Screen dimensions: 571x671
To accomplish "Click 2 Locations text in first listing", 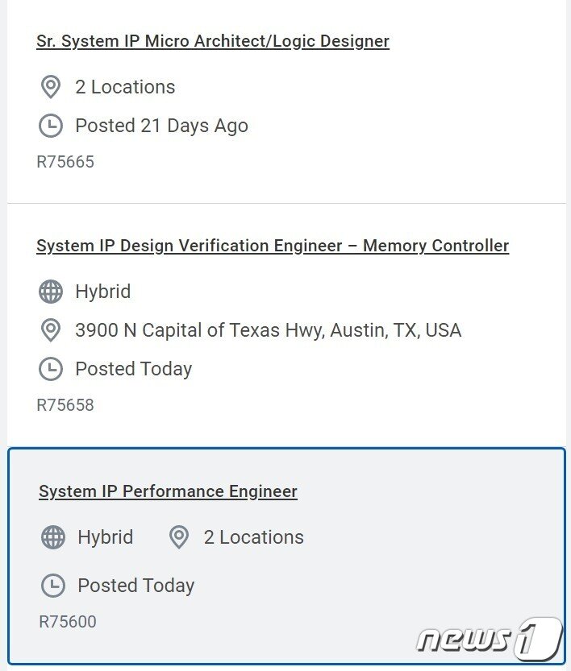I will 125,87.
